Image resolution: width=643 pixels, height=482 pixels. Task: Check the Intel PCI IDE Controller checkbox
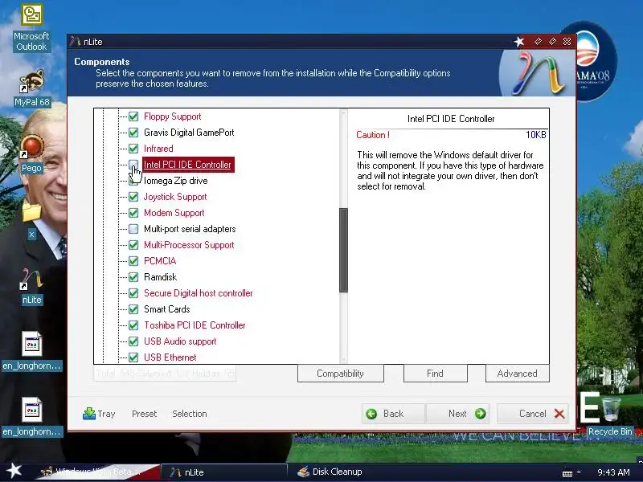tap(133, 165)
